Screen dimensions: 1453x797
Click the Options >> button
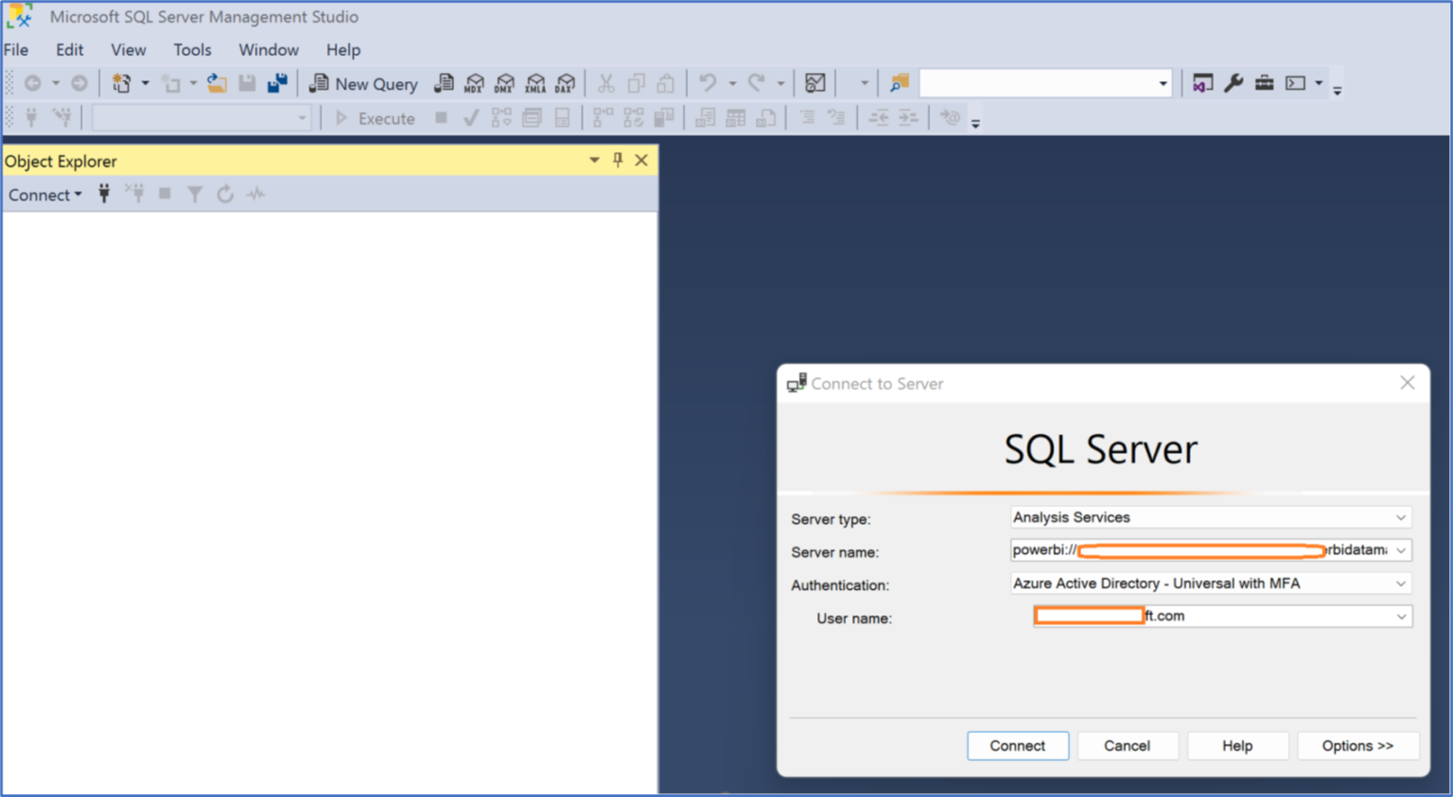click(x=1357, y=746)
